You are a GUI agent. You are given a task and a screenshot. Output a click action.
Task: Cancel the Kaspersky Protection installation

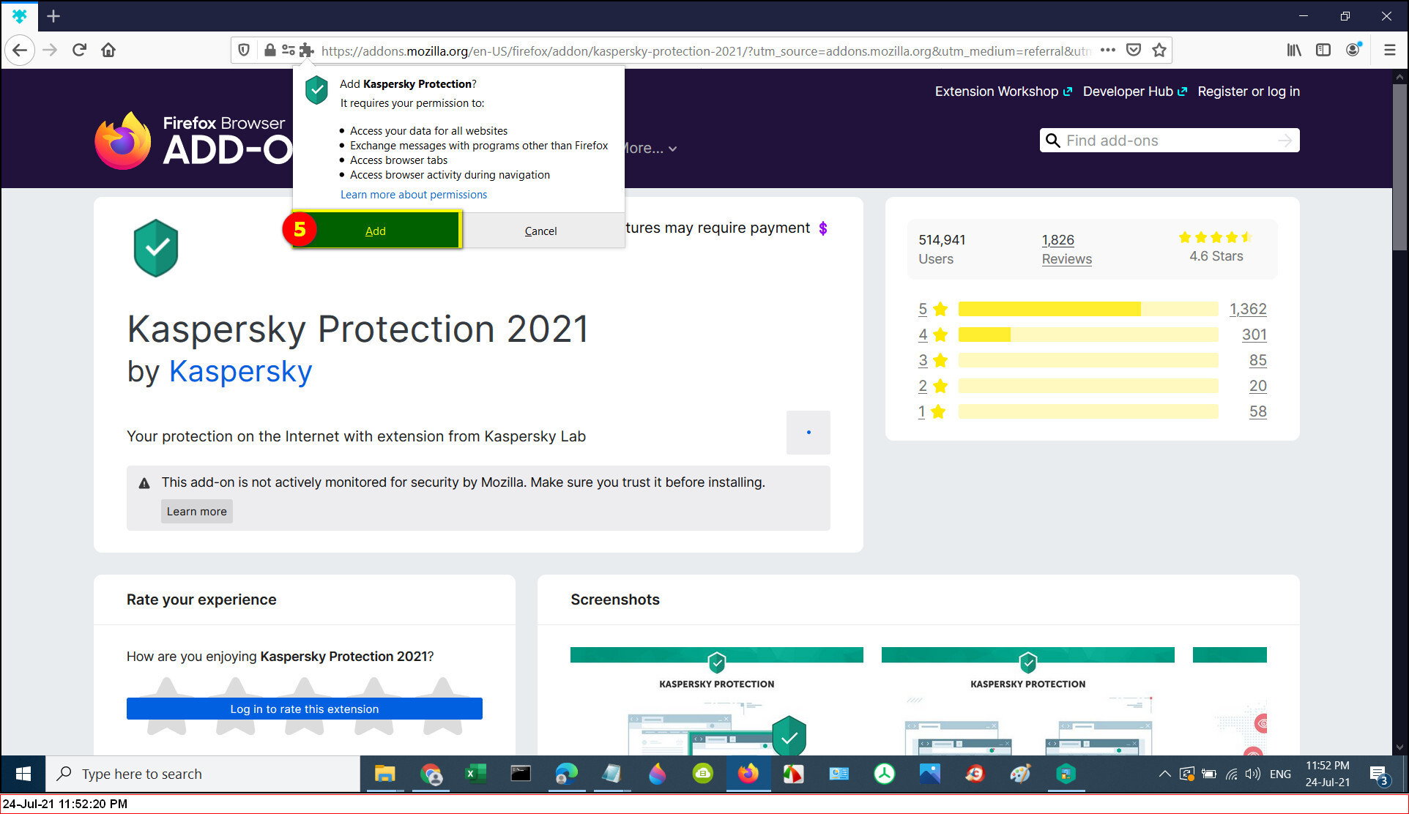(x=540, y=231)
